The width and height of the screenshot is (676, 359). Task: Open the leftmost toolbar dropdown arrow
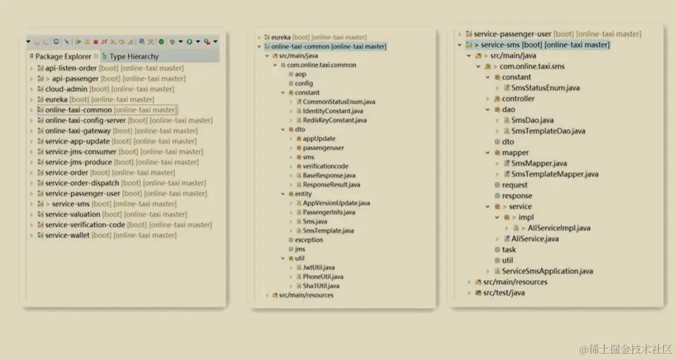[x=29, y=42]
